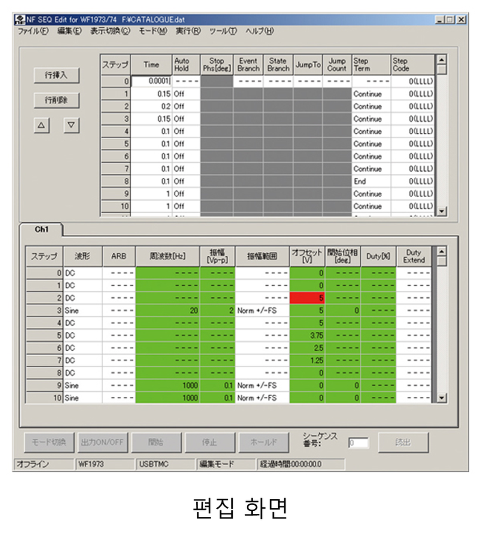Select DC waveform cell in step 0

(83, 273)
